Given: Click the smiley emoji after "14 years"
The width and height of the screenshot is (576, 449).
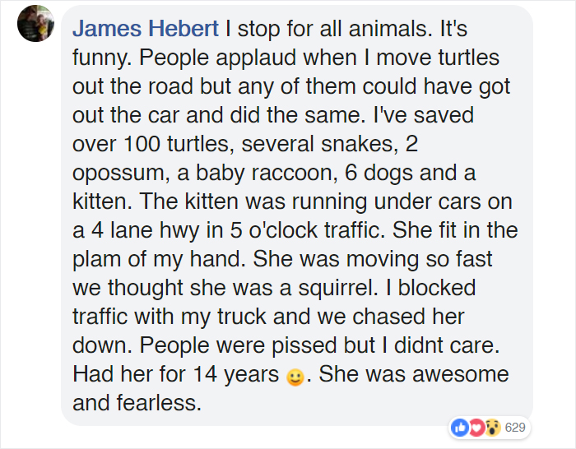Looking at the screenshot, I should tap(295, 377).
